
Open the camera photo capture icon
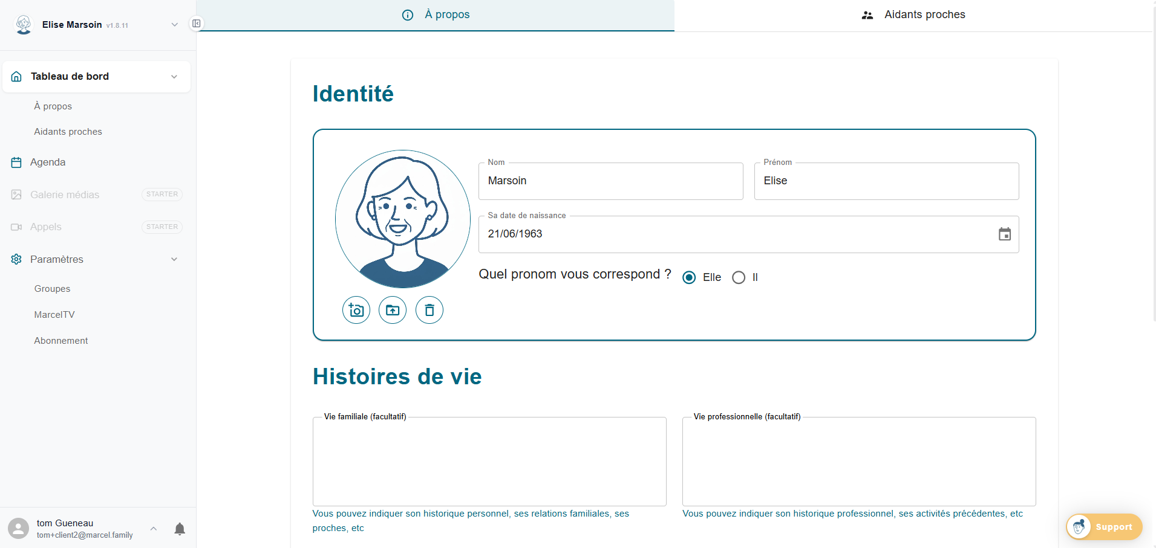356,310
